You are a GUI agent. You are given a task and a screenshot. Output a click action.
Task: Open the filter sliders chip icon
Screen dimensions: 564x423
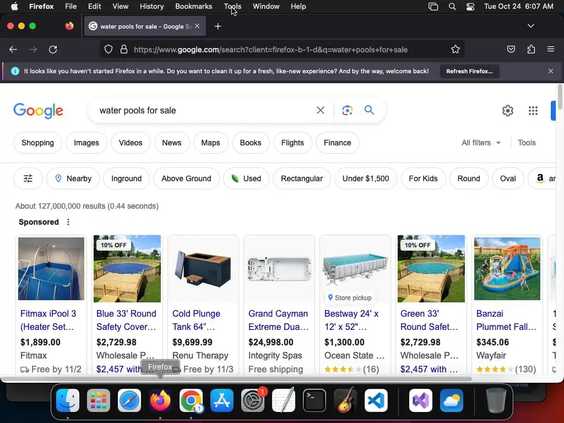click(28, 178)
